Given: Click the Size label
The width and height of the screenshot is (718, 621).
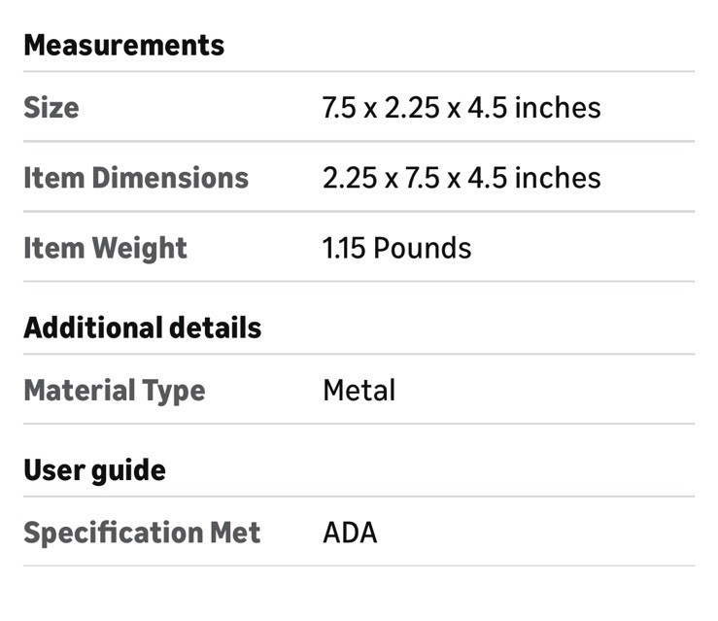Looking at the screenshot, I should click(51, 108).
